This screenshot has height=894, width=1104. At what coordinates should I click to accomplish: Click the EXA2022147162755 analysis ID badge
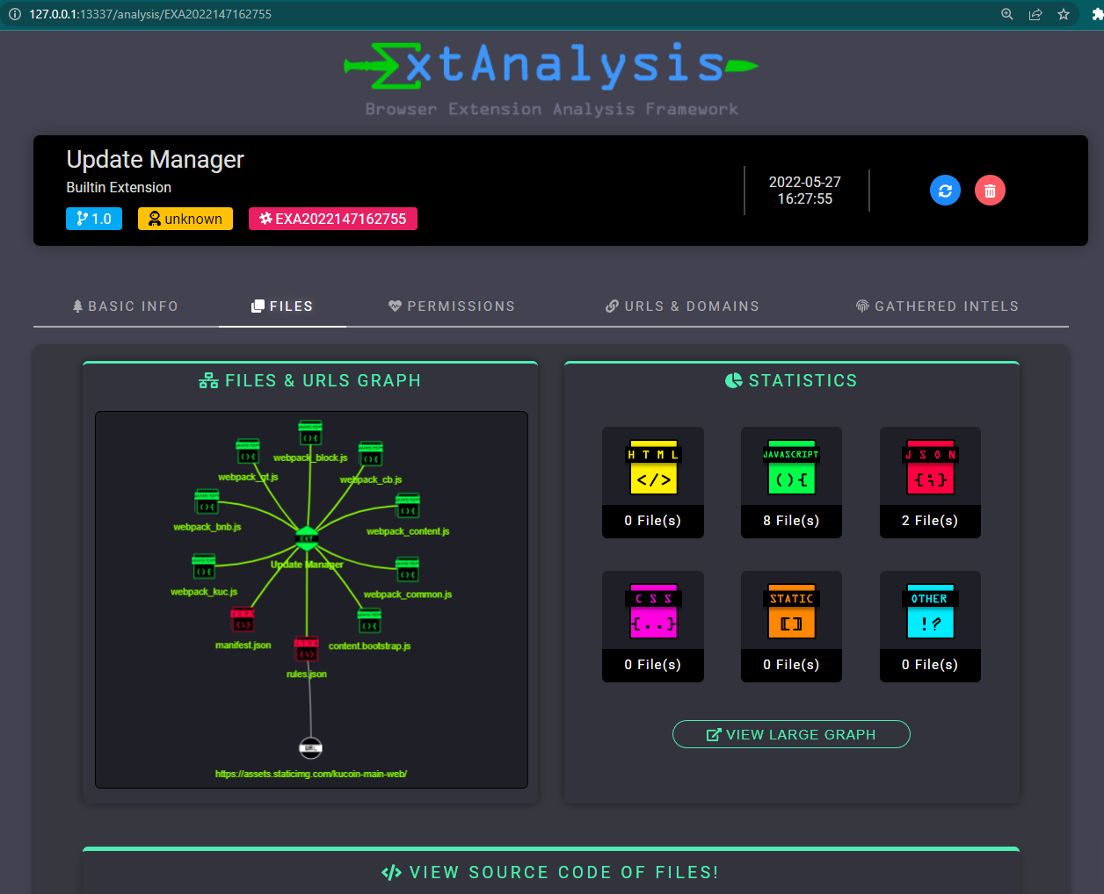pos(333,219)
